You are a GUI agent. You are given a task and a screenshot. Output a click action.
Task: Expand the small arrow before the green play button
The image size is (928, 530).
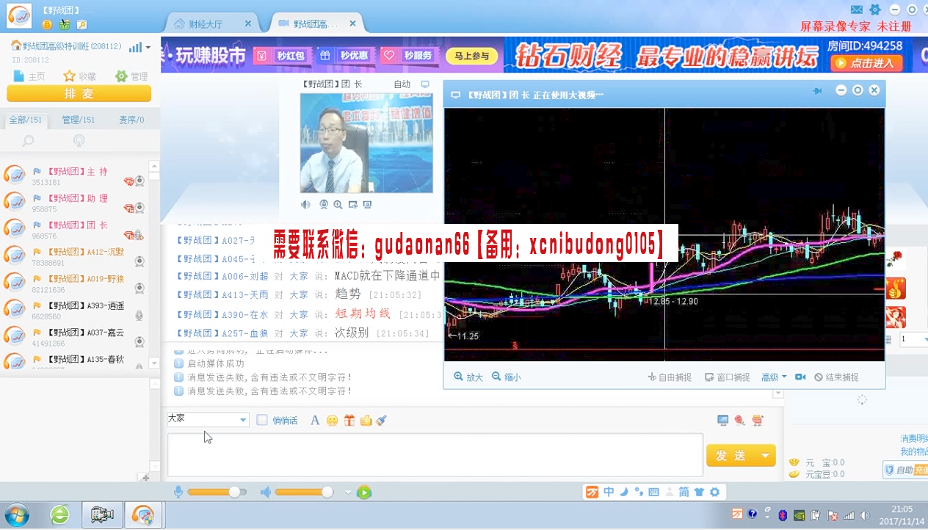(x=348, y=493)
